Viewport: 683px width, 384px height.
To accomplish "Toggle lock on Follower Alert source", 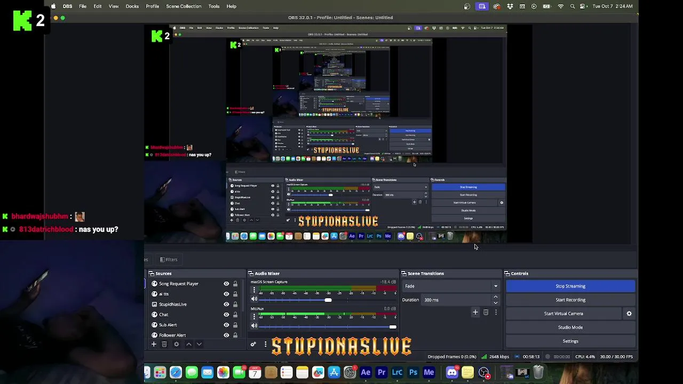I will click(235, 335).
